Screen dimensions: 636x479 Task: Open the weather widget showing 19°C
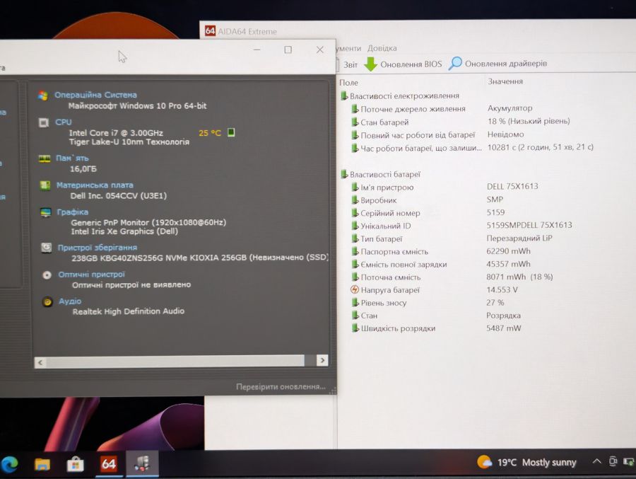click(x=527, y=462)
